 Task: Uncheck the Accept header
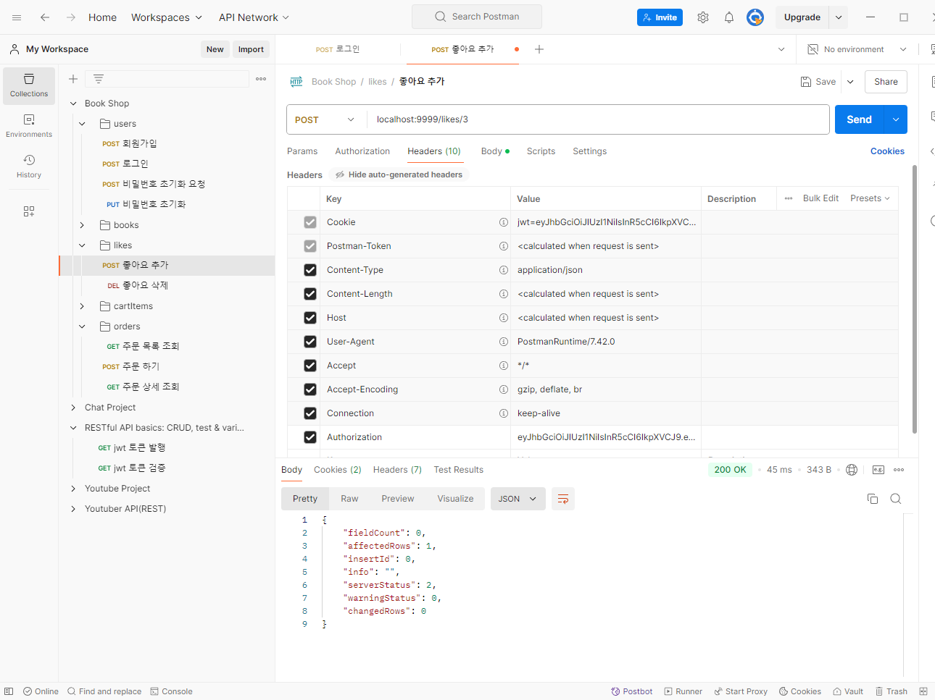pyautogui.click(x=310, y=366)
